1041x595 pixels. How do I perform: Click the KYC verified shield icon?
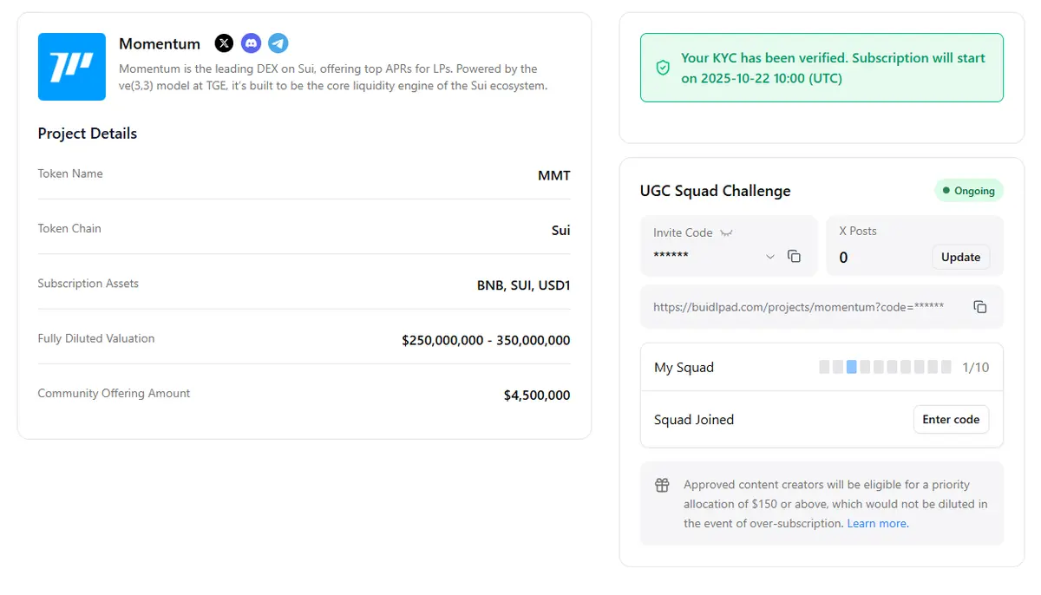663,68
